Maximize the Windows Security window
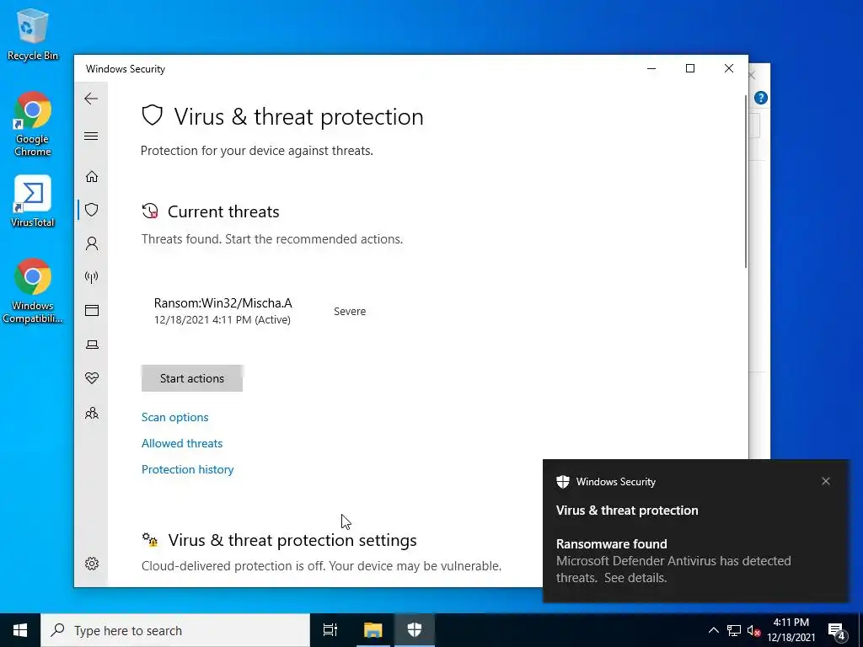Screen dimensions: 863x647 690,68
